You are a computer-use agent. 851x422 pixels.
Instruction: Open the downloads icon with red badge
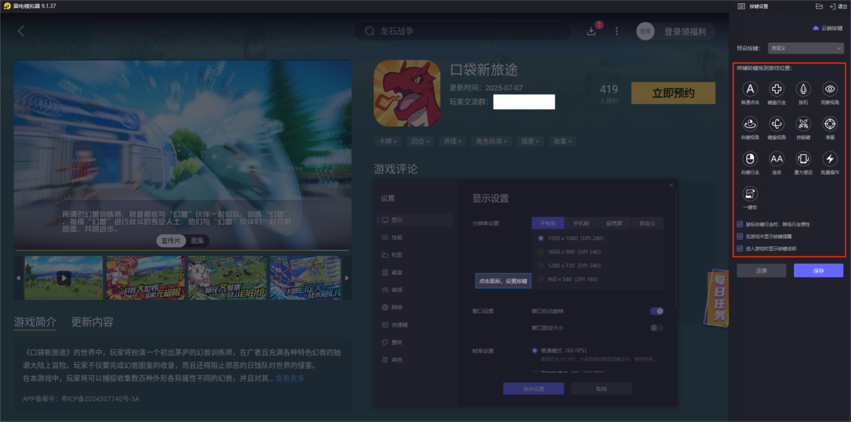(592, 31)
